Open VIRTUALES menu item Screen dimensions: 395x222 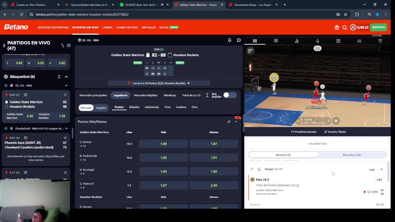tap(148, 27)
